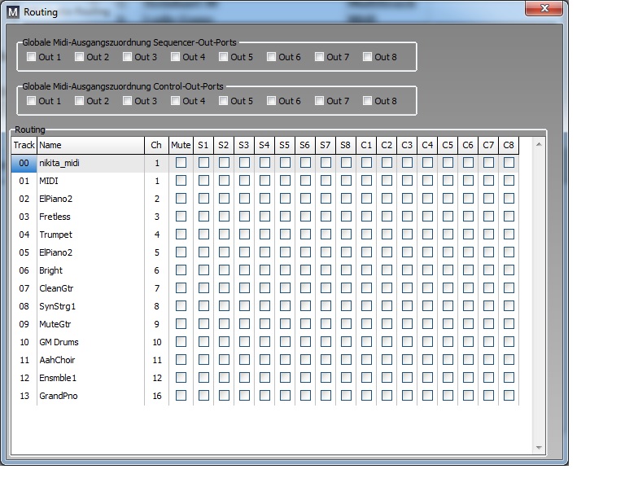Route Bright track to C8

coord(509,270)
